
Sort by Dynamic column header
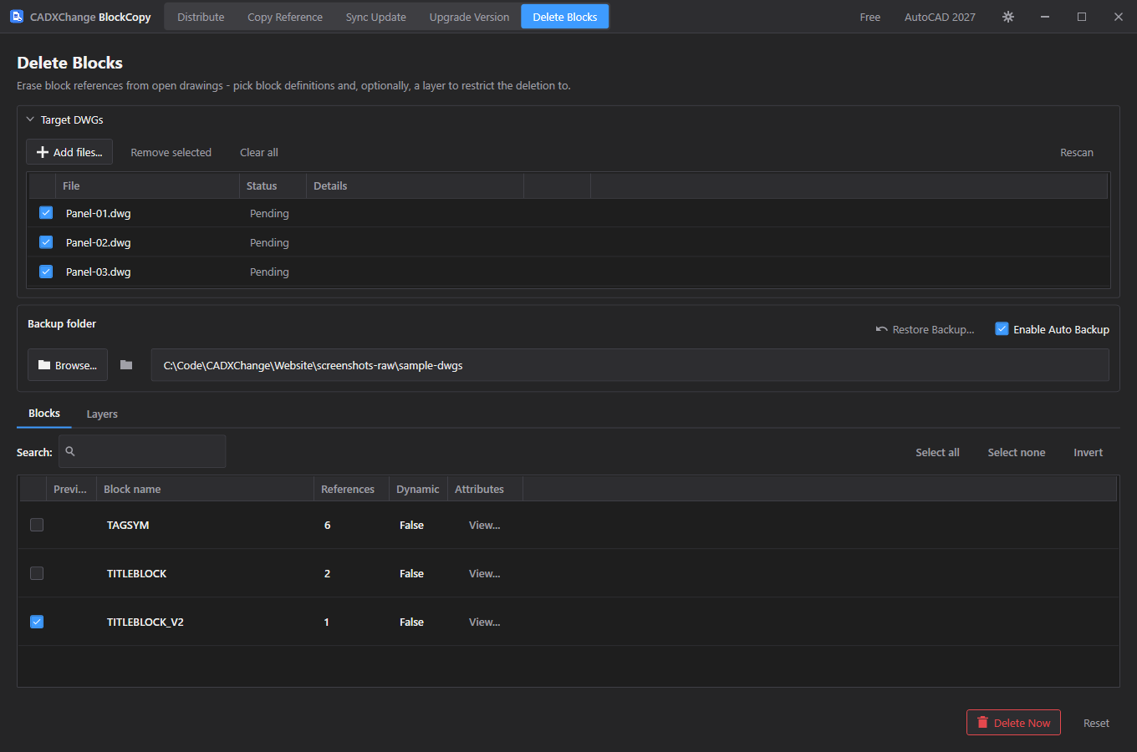point(418,489)
